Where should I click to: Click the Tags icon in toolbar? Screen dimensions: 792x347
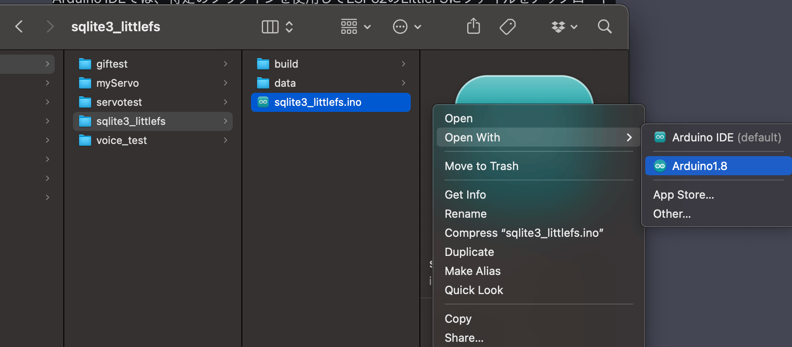pyautogui.click(x=507, y=27)
